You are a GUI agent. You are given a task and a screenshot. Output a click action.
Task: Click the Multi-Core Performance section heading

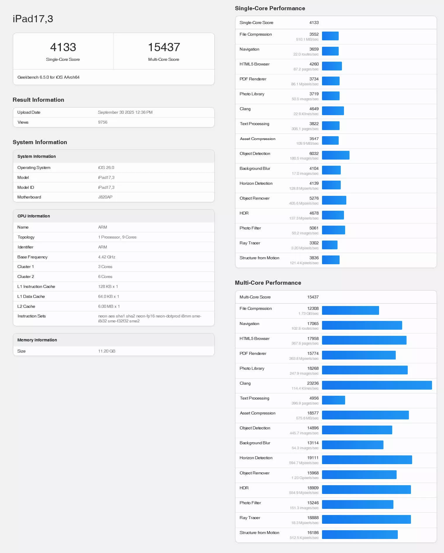pos(268,283)
